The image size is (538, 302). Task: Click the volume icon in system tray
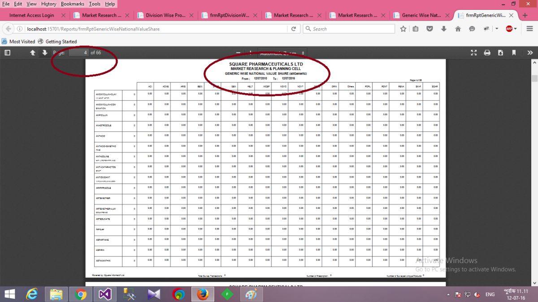coord(477,294)
